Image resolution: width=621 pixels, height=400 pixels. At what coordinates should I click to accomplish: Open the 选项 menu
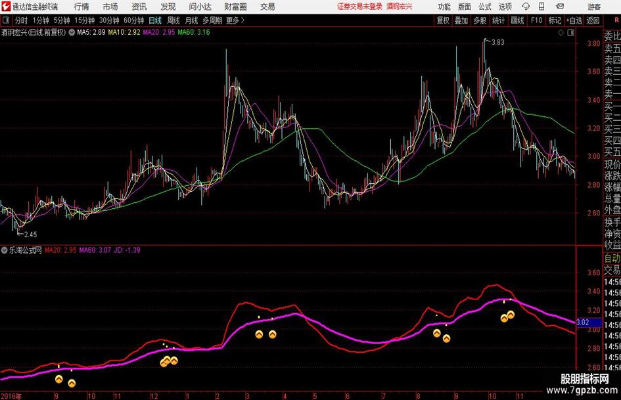pos(505,7)
